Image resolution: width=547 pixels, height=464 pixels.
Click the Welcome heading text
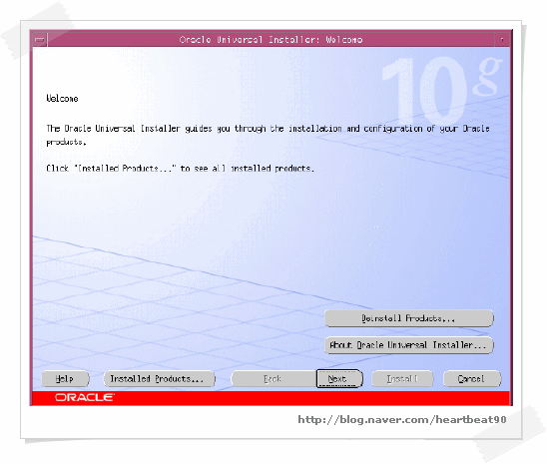click(62, 99)
